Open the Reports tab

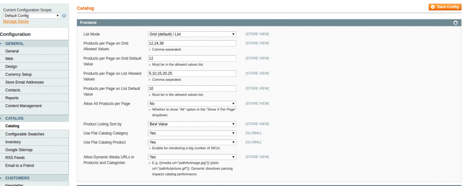point(34,98)
